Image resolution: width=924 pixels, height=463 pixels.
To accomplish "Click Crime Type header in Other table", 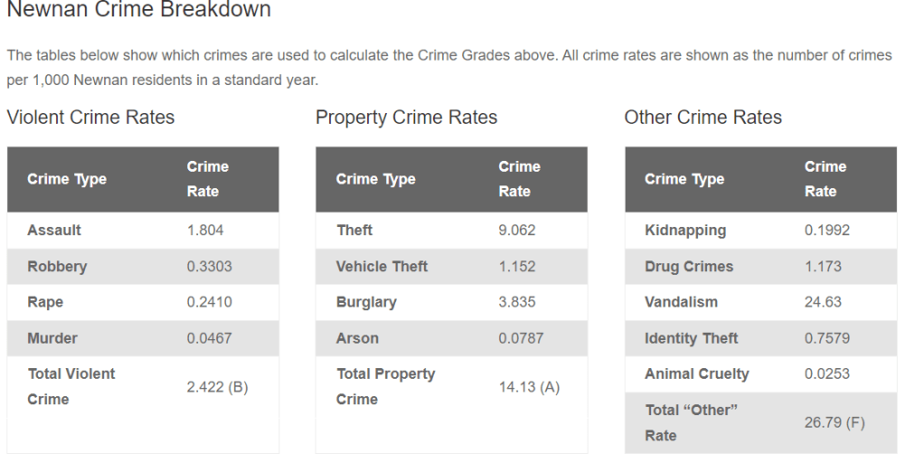I will click(x=684, y=179).
